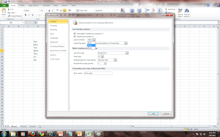
Task: Click OK in Excel Options dialog
Action: tap(153, 114)
